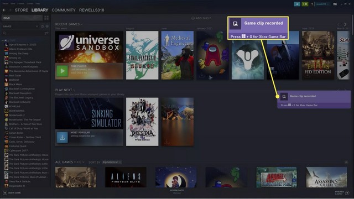The height and width of the screenshot is (199, 354).
Task: Click the forward navigation arrow
Action: [x=10, y=10]
